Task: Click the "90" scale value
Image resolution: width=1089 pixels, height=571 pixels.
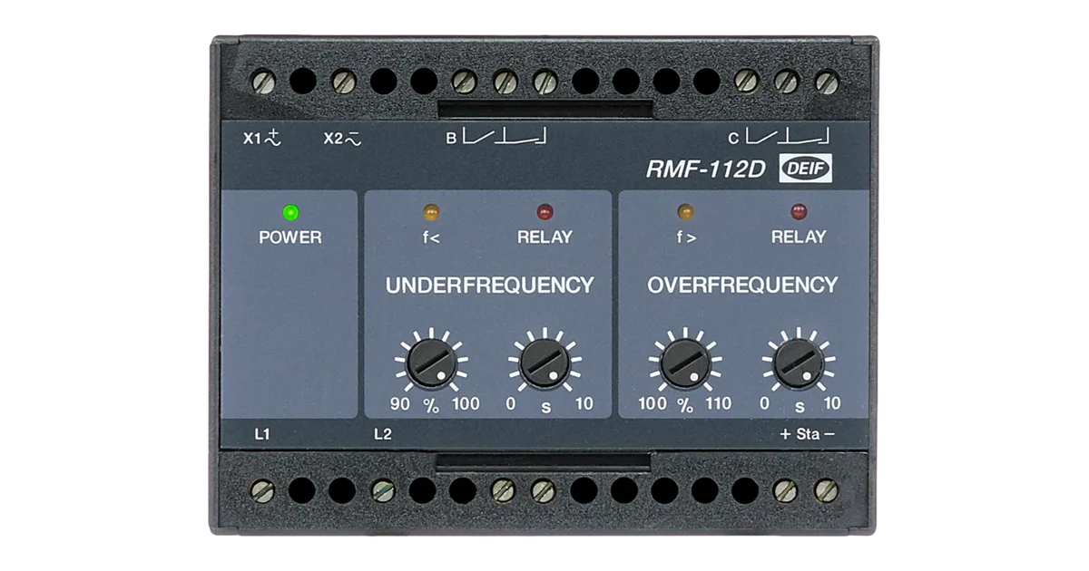Action: [400, 404]
